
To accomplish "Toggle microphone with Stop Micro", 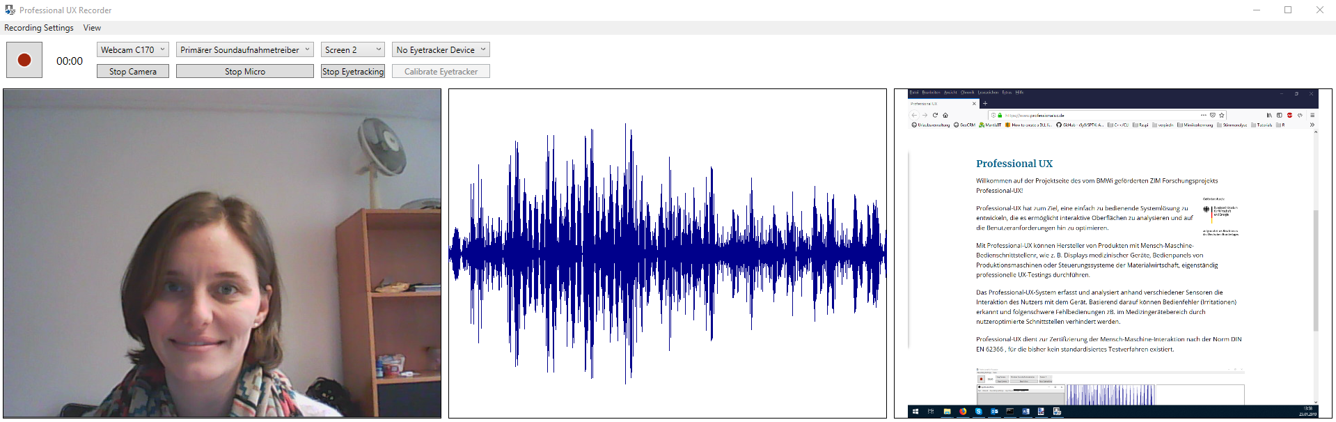I will click(244, 72).
